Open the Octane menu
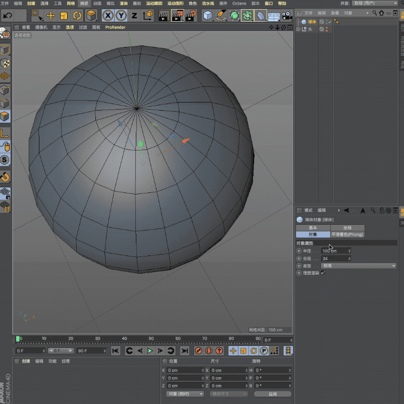 239,4
